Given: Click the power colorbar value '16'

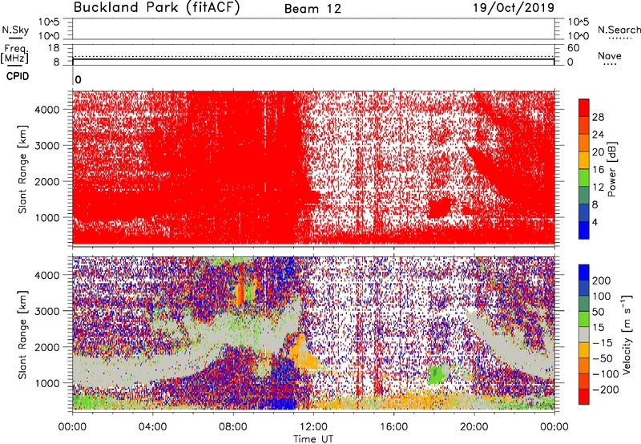Looking at the screenshot, I should click(598, 170).
